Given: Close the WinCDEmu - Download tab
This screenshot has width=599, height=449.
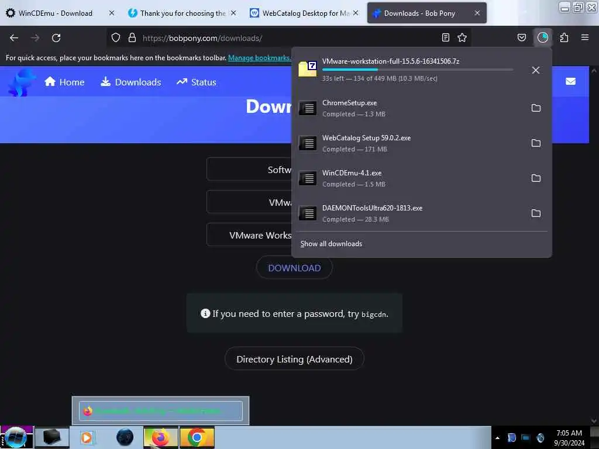Looking at the screenshot, I should pyautogui.click(x=112, y=13).
